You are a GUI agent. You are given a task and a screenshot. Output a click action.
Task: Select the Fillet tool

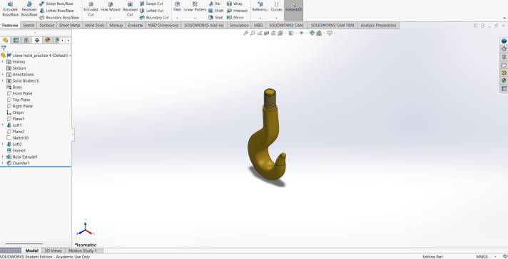tap(177, 6)
